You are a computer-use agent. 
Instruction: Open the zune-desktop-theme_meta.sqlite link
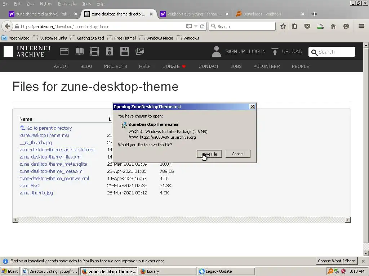(x=53, y=164)
